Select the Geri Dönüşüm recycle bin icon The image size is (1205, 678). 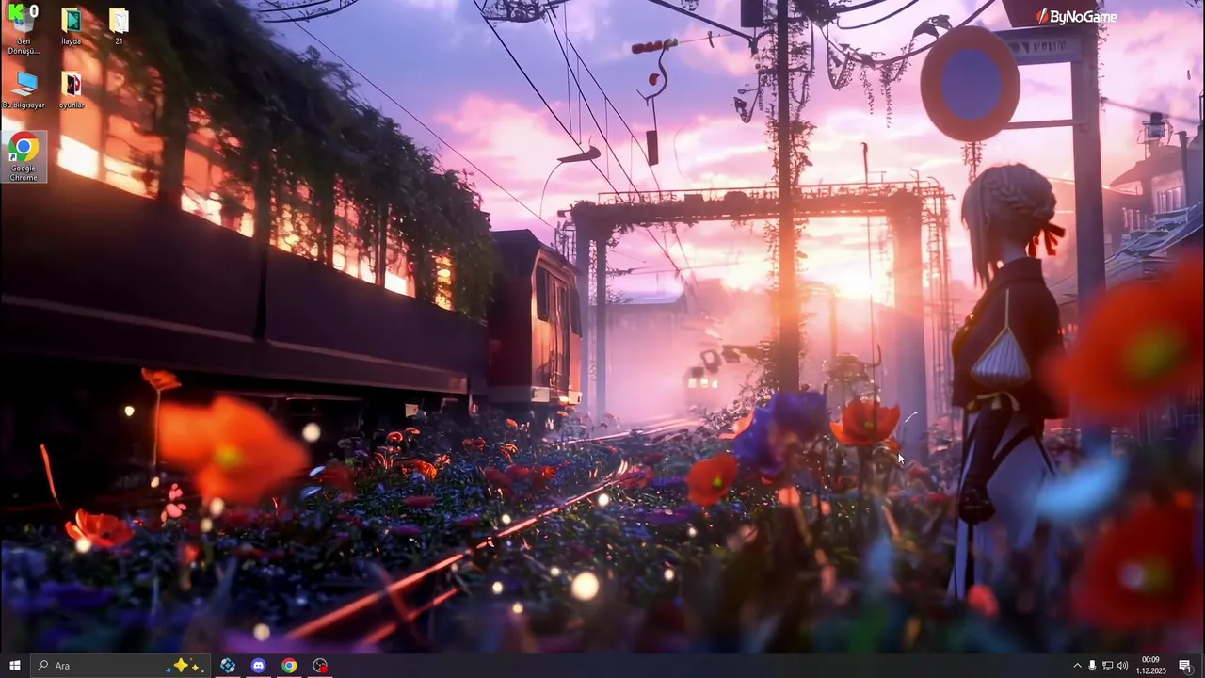pos(24,28)
